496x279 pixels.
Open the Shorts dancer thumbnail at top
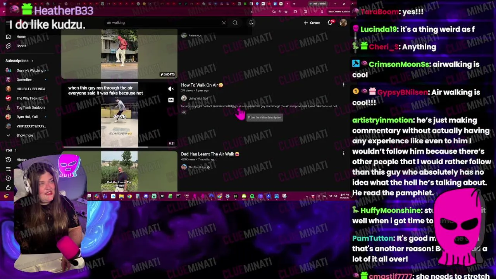click(119, 54)
